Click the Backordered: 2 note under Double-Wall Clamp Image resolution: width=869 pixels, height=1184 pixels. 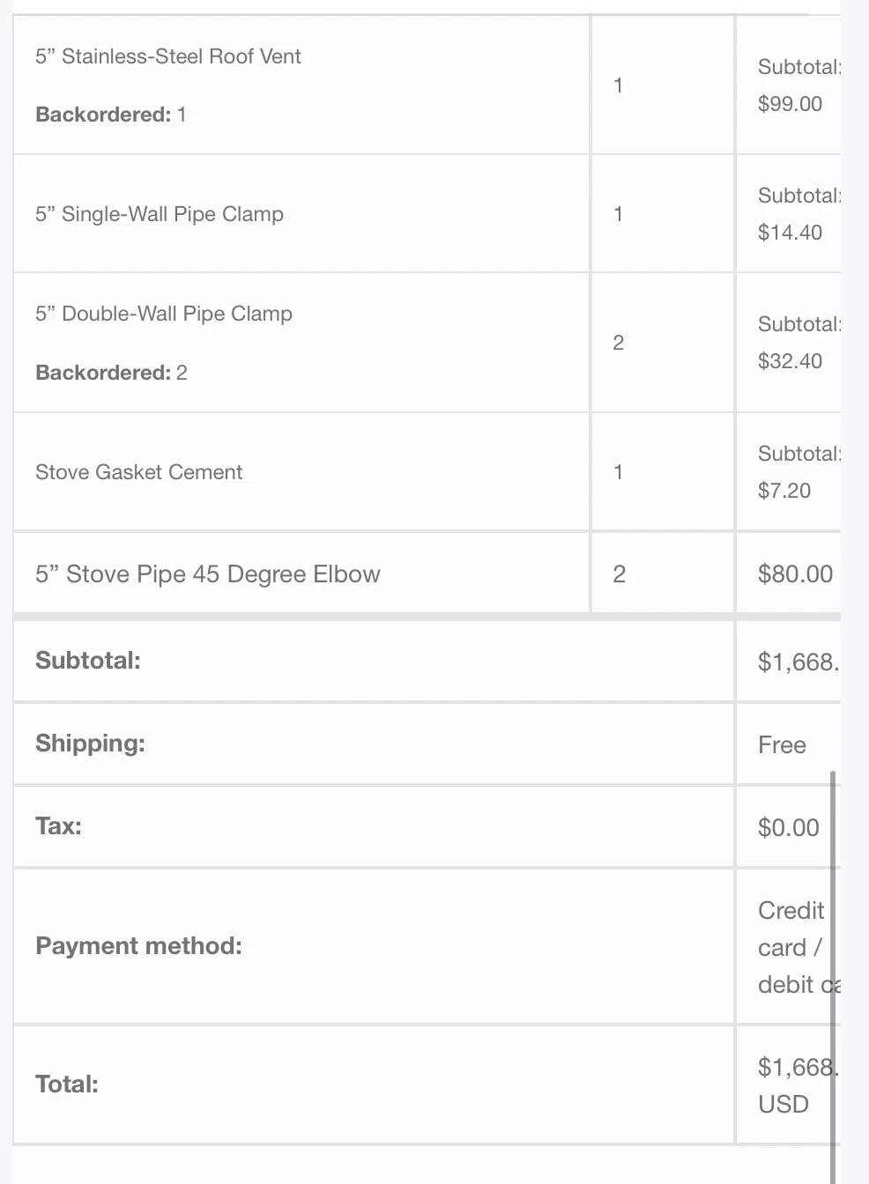[111, 373]
